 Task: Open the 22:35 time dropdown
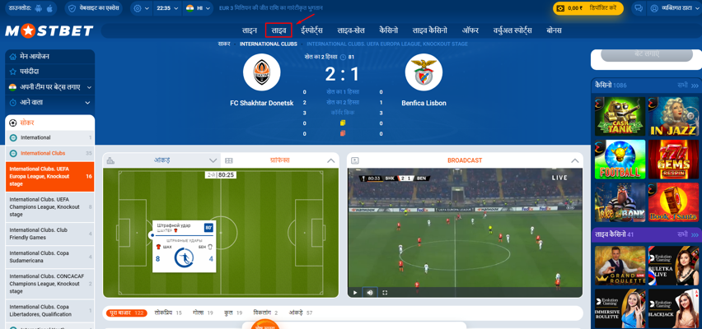pos(167,8)
